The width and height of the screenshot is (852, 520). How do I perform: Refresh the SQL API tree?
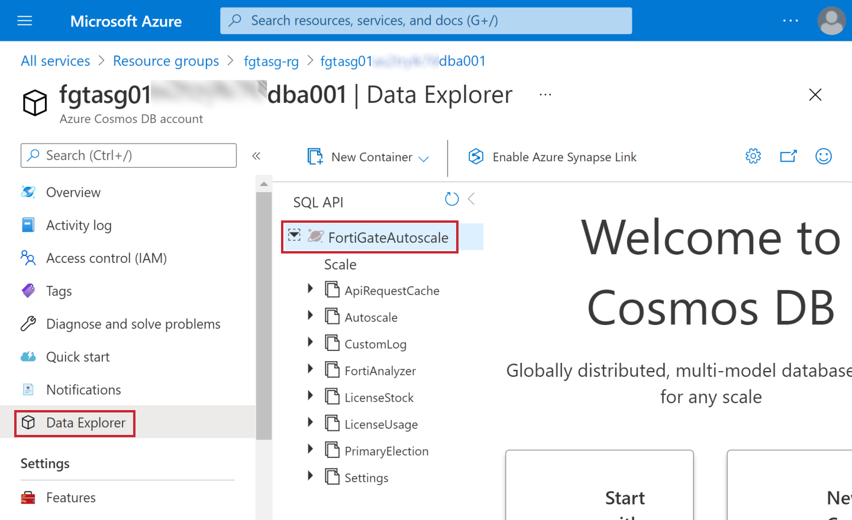451,199
